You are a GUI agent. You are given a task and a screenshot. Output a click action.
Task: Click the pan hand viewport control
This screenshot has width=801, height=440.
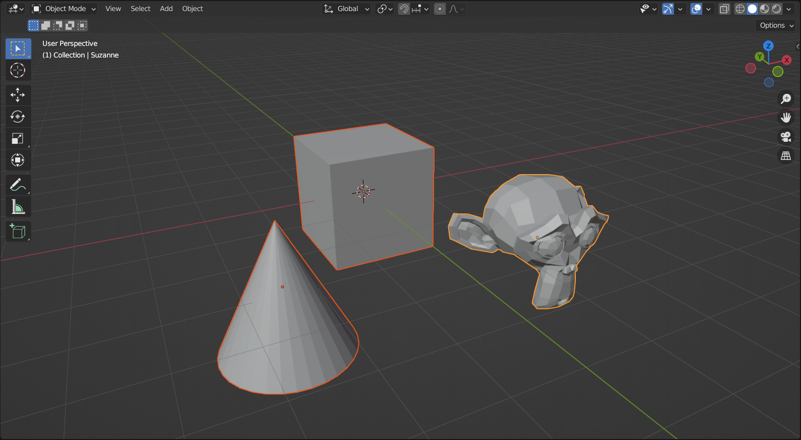(x=786, y=118)
